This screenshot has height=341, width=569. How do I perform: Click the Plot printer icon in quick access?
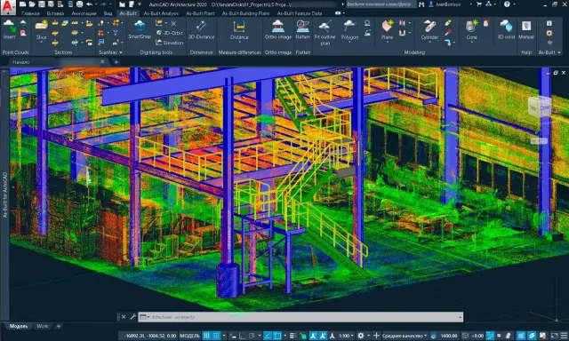79,4
